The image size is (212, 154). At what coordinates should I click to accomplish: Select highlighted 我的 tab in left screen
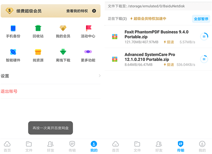[x=94, y=147]
